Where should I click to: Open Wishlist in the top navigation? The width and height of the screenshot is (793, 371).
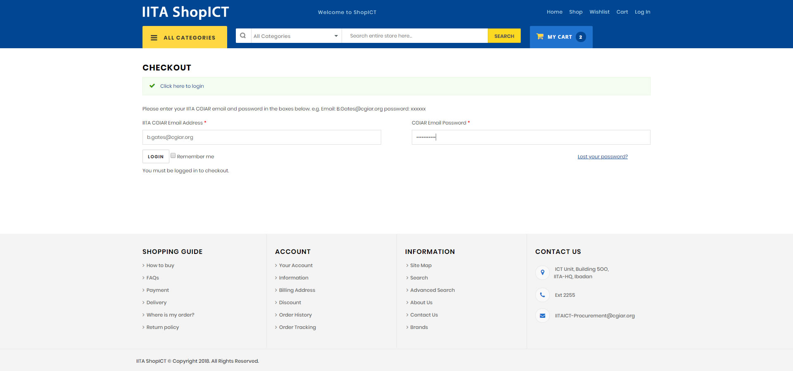click(599, 12)
